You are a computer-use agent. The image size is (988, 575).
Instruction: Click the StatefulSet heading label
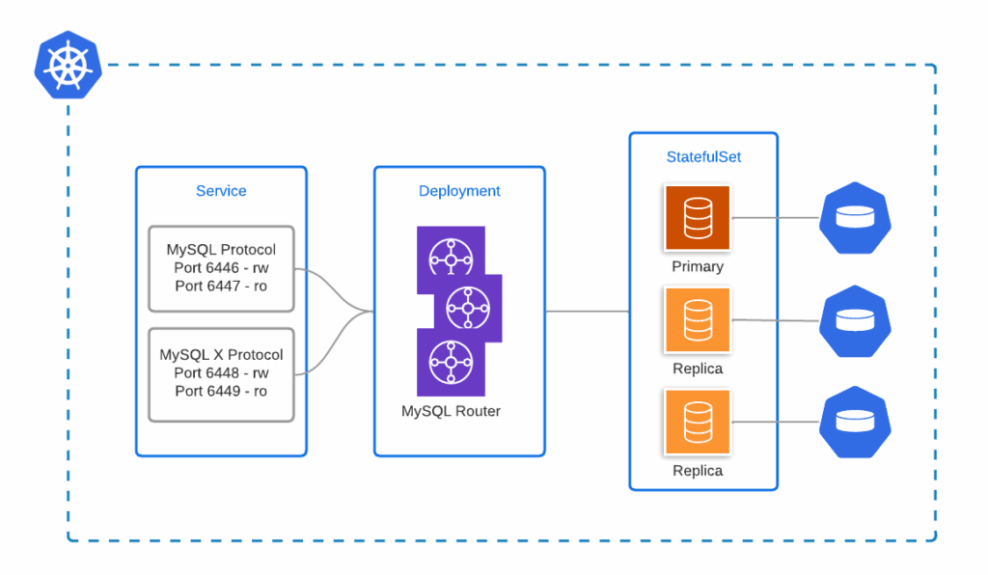(x=703, y=156)
